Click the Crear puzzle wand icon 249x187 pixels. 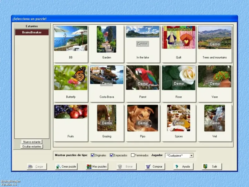click(x=58, y=166)
